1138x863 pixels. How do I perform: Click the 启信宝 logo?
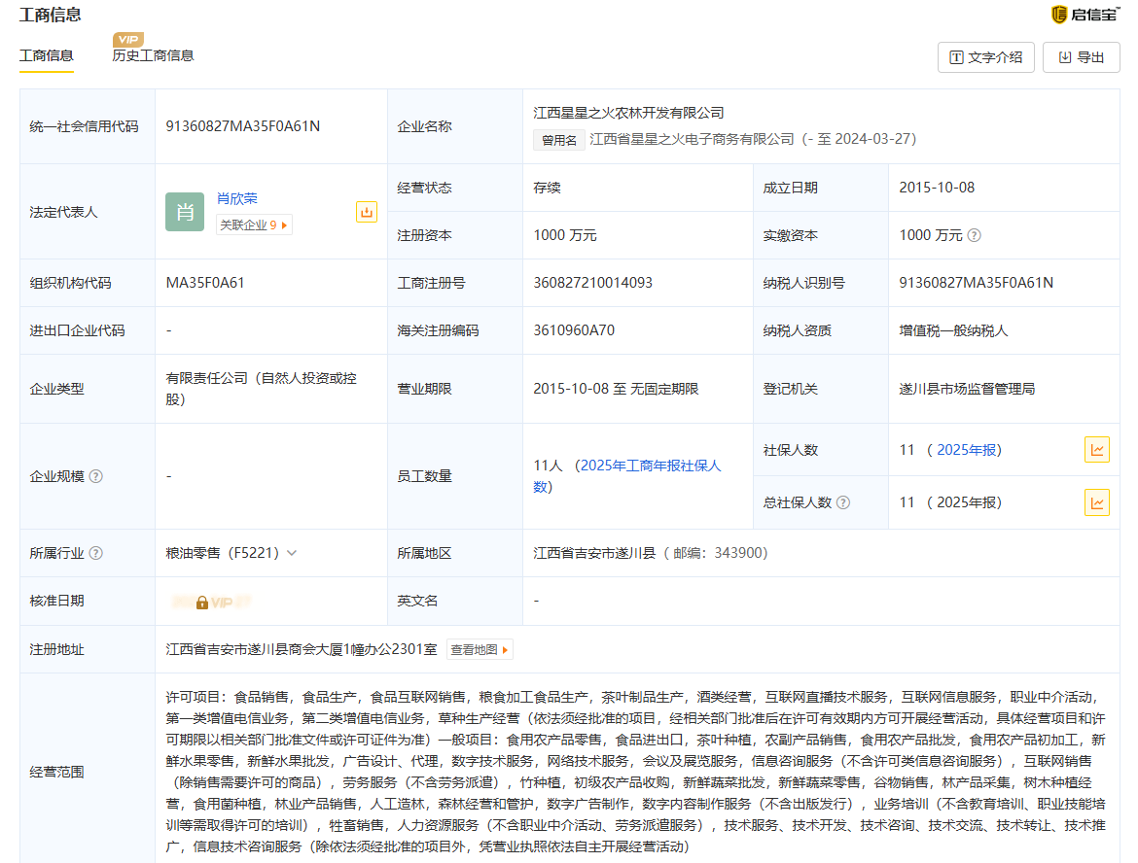(1085, 15)
